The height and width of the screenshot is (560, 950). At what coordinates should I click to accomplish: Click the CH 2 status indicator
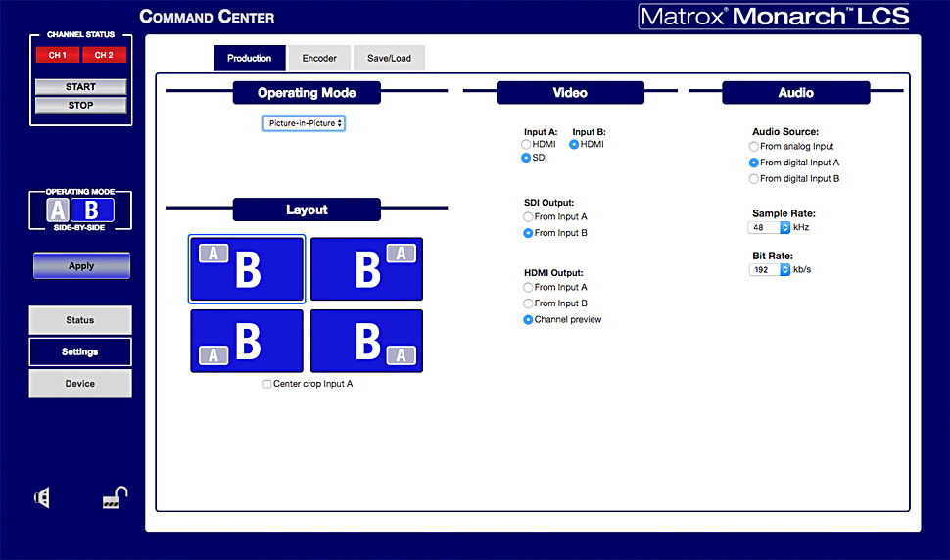[x=104, y=55]
